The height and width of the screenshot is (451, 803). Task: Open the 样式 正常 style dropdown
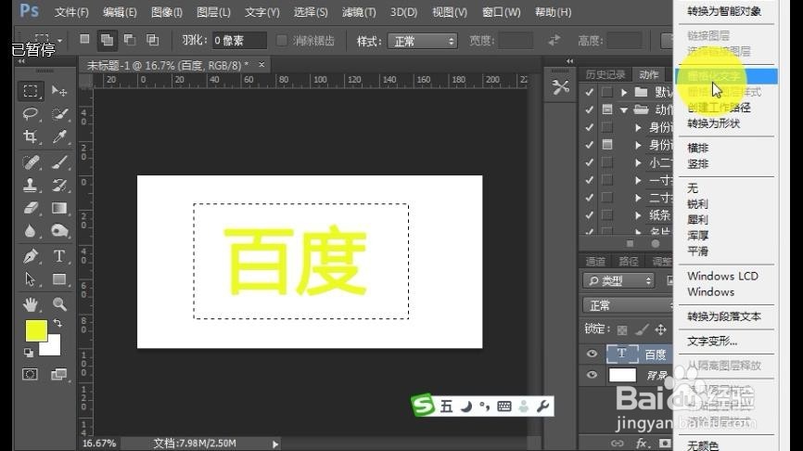(x=423, y=41)
